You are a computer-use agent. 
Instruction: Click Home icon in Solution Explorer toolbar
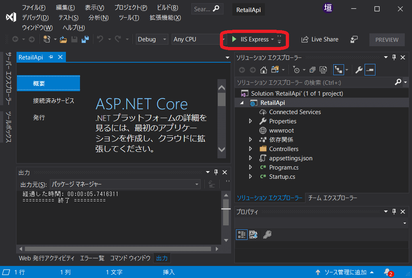click(264, 70)
